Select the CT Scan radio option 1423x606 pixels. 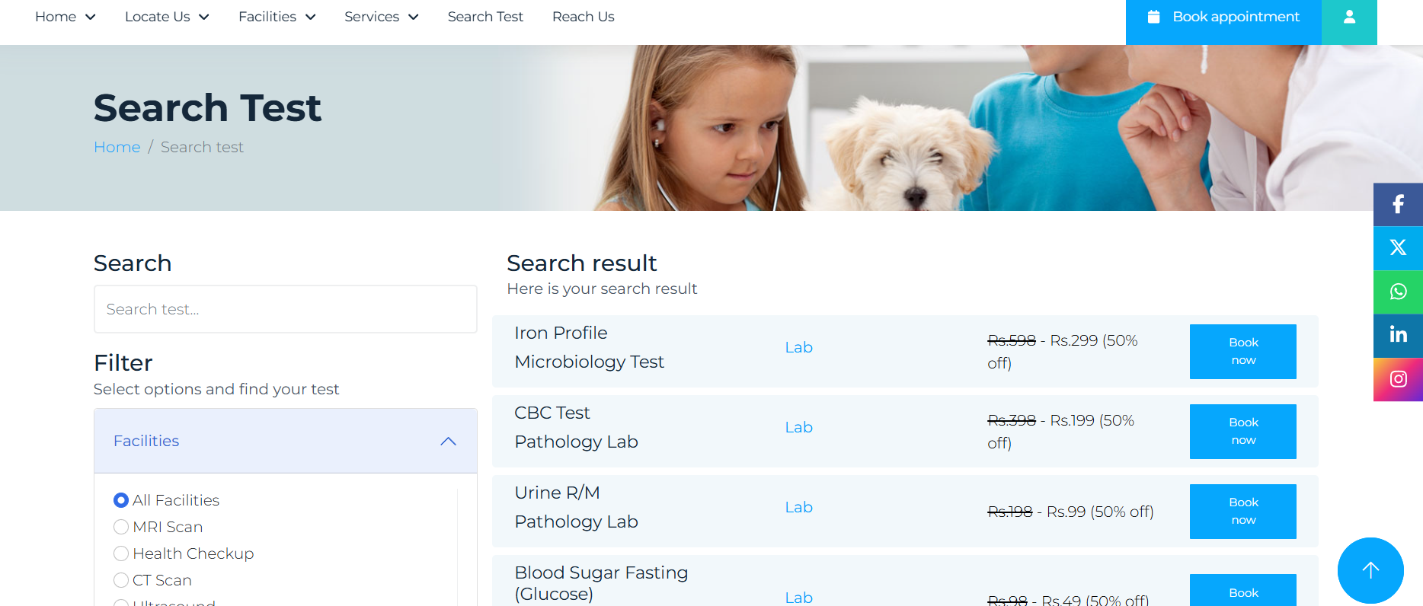121,580
